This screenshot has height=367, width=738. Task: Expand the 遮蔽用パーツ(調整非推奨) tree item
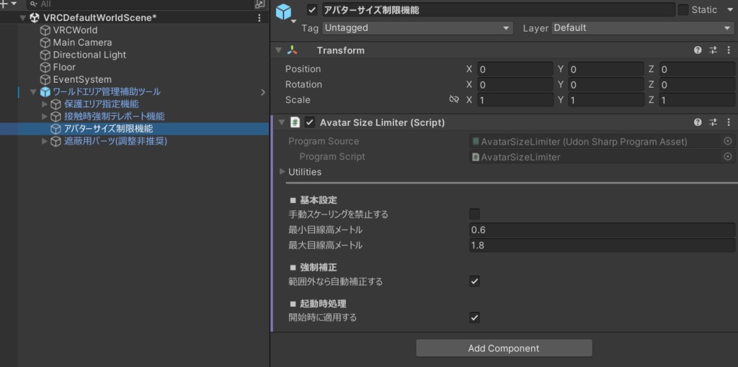(45, 141)
